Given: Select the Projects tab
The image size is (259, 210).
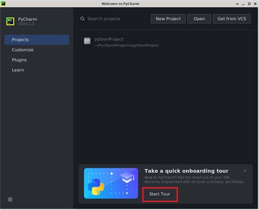Looking at the screenshot, I should point(37,40).
